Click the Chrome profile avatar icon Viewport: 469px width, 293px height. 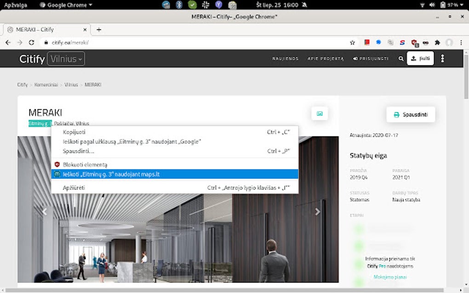pyautogui.click(x=448, y=42)
